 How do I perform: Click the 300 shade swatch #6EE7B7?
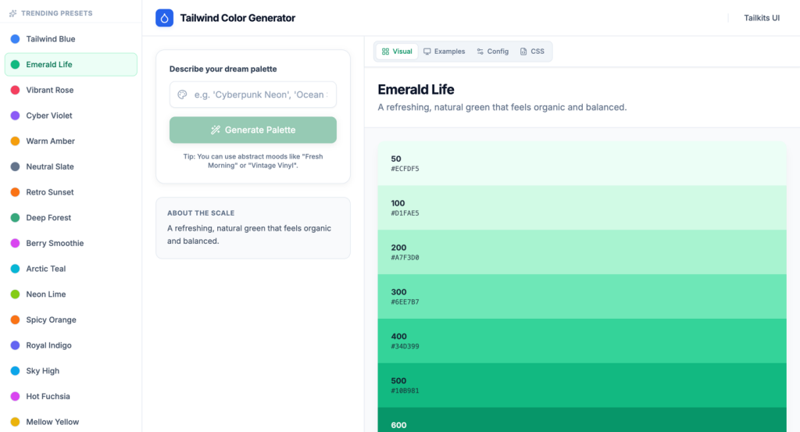(x=581, y=296)
